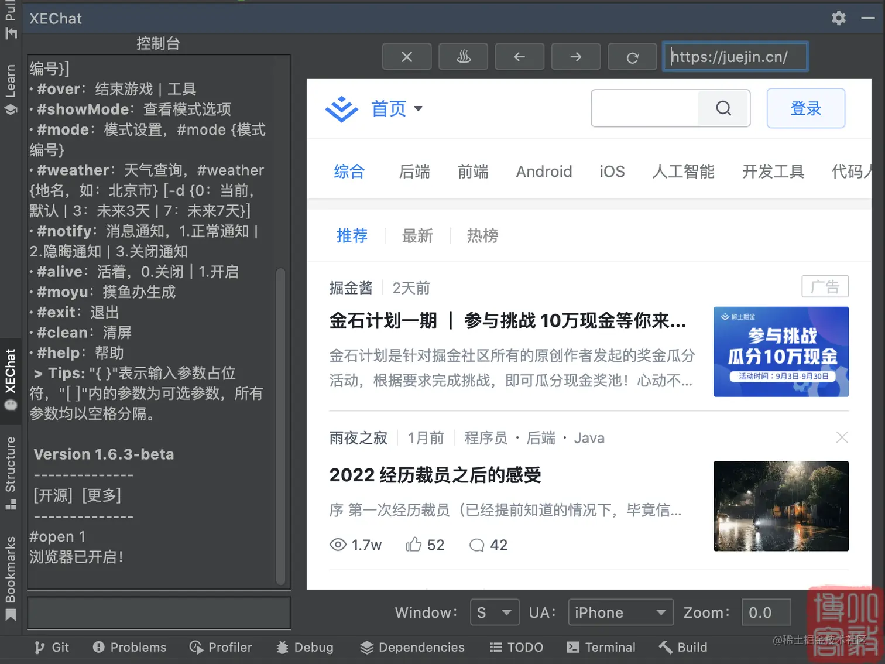
Task: Open the Debug tool window
Action: tap(304, 647)
